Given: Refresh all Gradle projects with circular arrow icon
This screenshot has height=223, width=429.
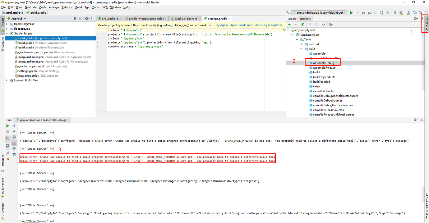Looking at the screenshot, I should [x=302, y=25].
